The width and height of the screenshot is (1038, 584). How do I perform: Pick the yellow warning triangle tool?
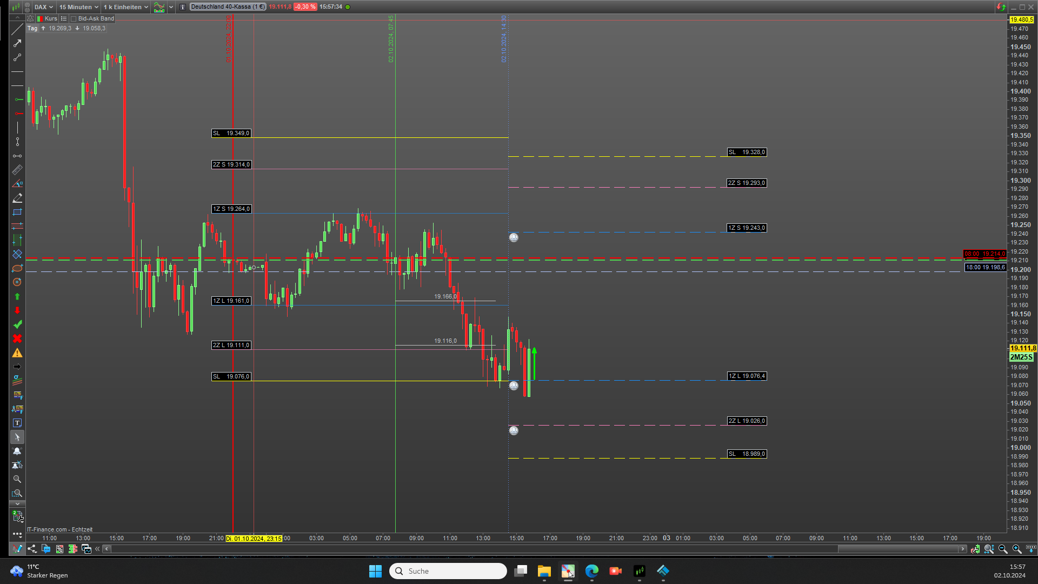coord(17,353)
